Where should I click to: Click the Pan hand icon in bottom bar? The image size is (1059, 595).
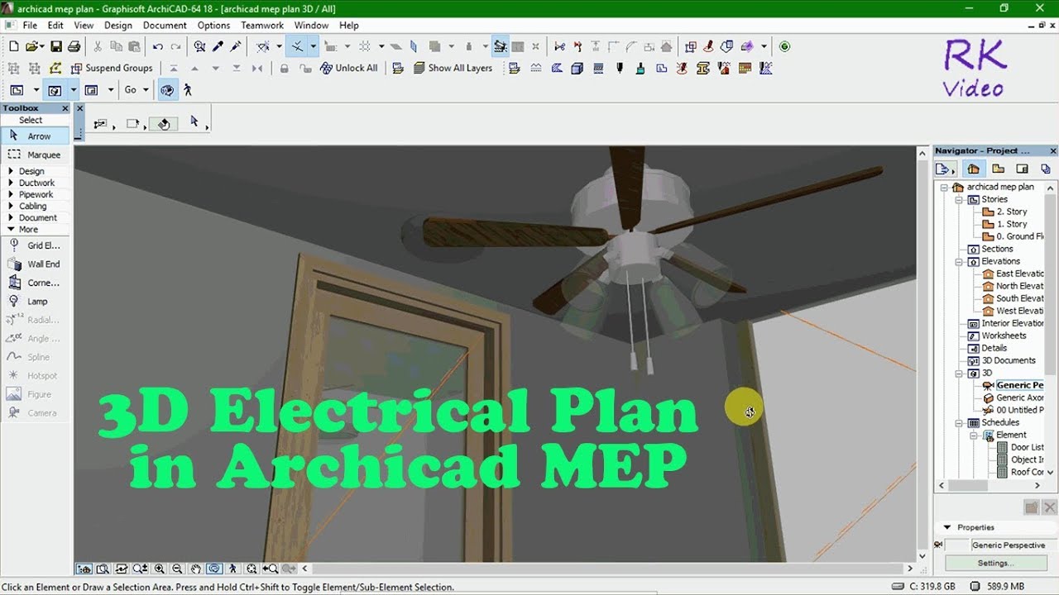(195, 569)
